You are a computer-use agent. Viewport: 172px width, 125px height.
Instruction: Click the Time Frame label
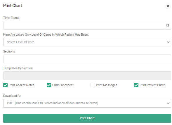click(11, 18)
